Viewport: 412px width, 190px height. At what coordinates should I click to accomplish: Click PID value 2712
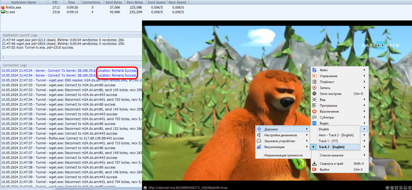[56, 7]
